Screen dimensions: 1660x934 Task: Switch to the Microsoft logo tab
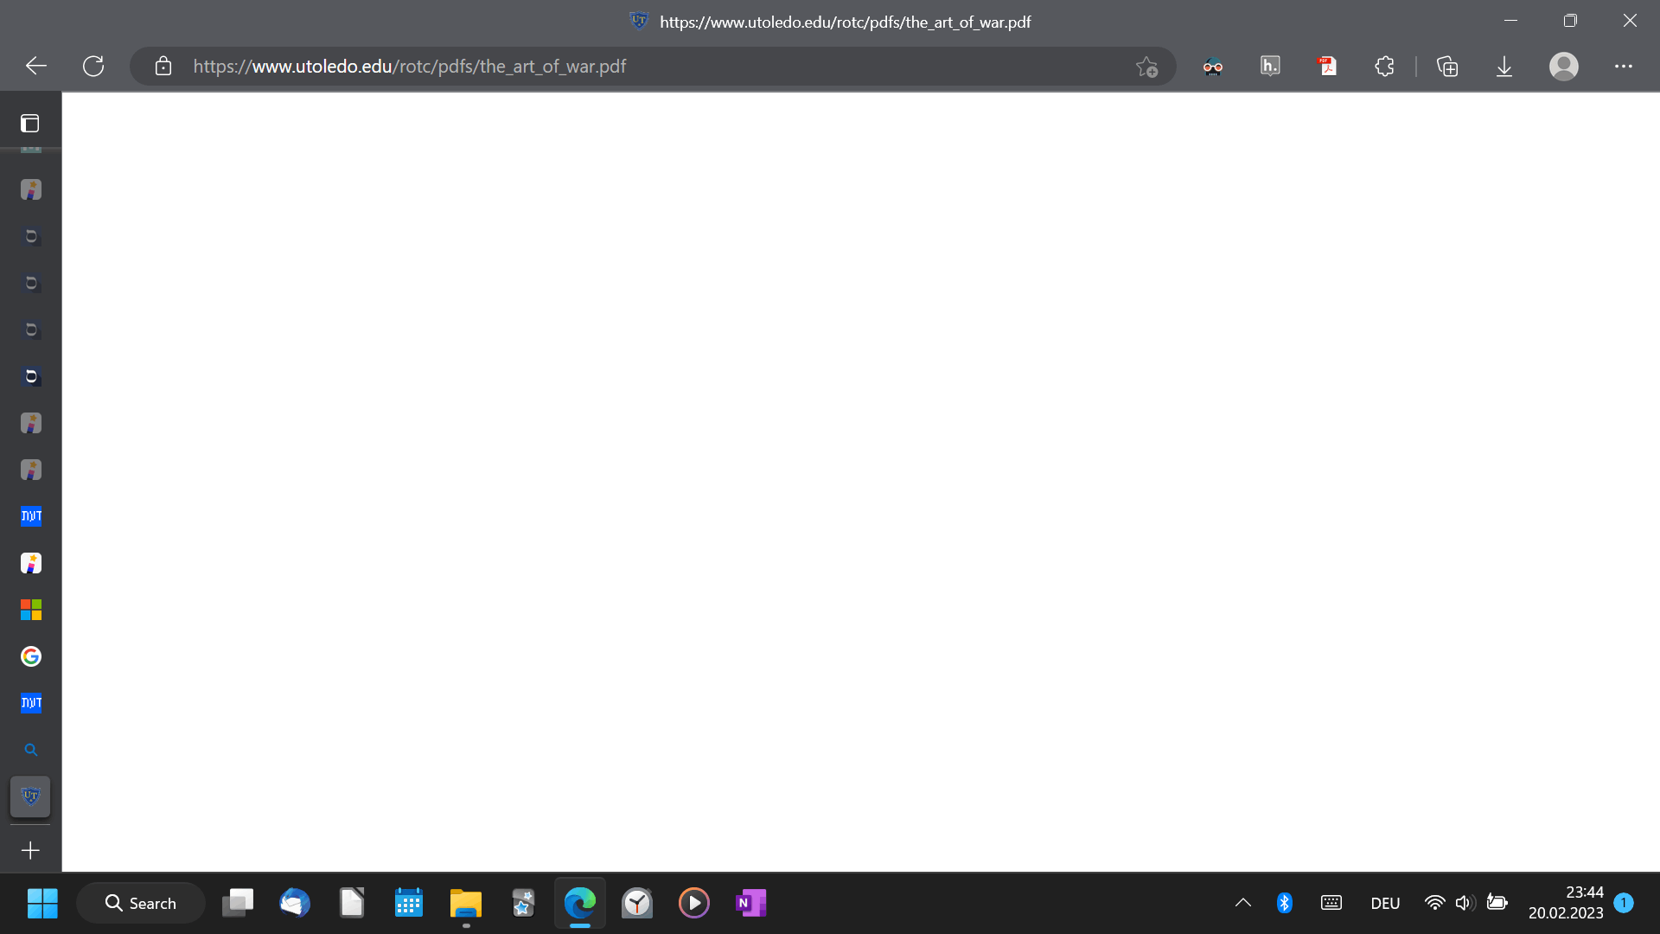coord(31,610)
